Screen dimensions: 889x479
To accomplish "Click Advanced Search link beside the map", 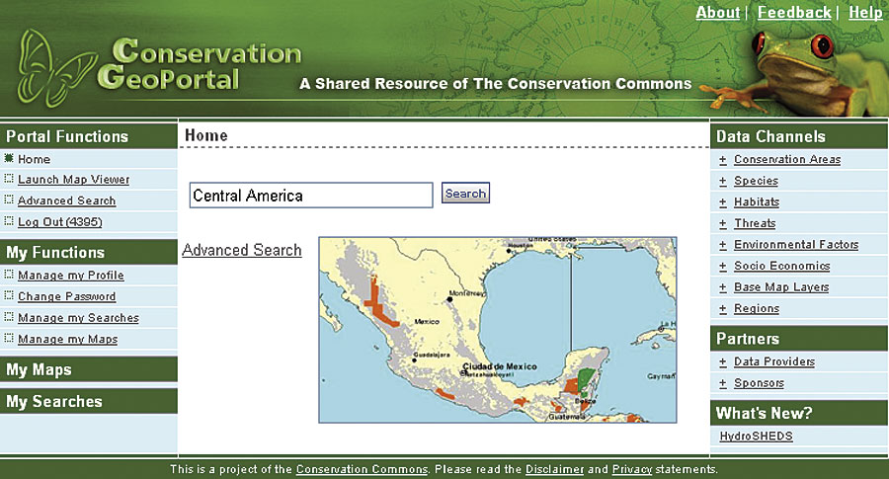I will 242,250.
